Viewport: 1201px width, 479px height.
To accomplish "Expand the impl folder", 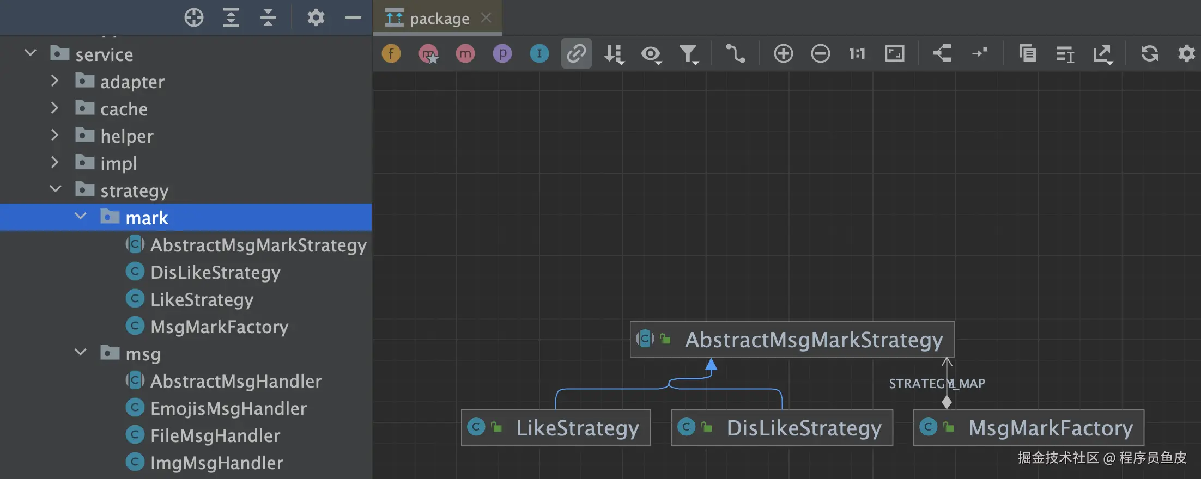I will 54,162.
